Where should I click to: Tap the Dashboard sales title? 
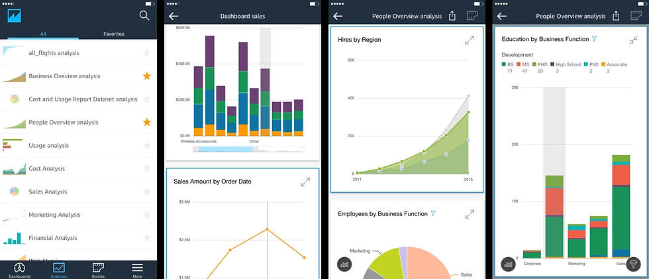pyautogui.click(x=242, y=16)
